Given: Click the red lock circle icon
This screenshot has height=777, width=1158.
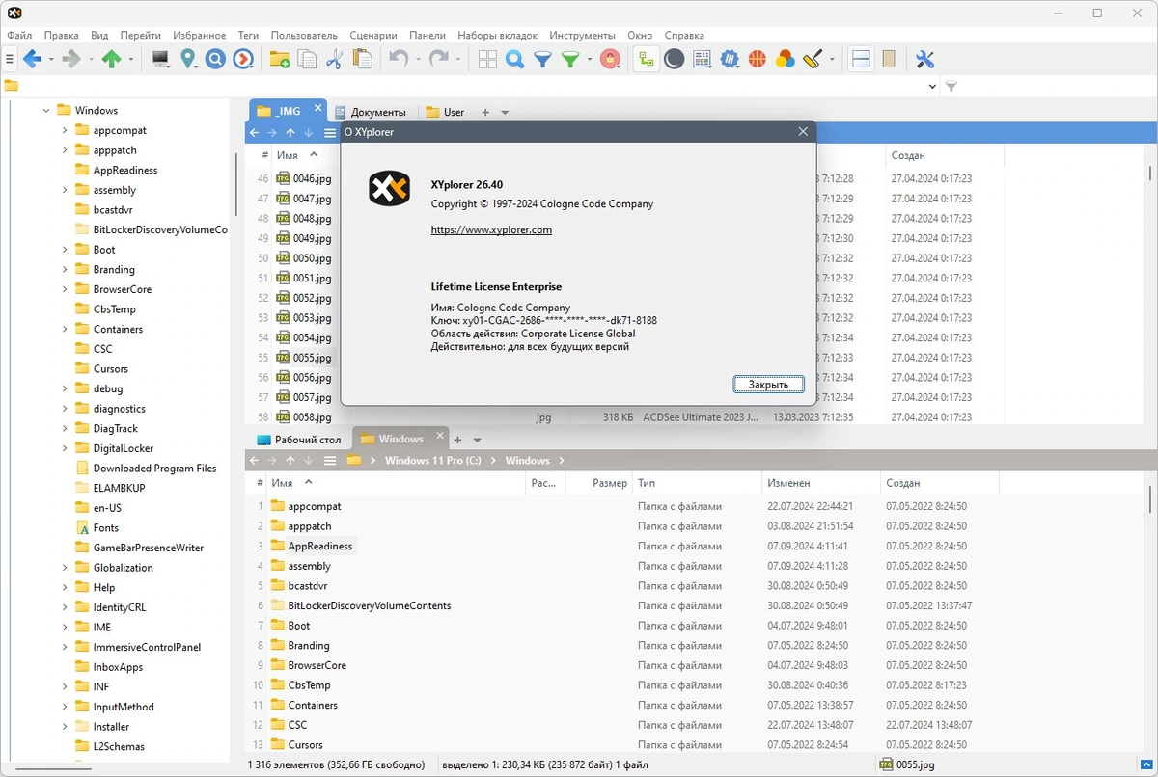Looking at the screenshot, I should point(610,60).
